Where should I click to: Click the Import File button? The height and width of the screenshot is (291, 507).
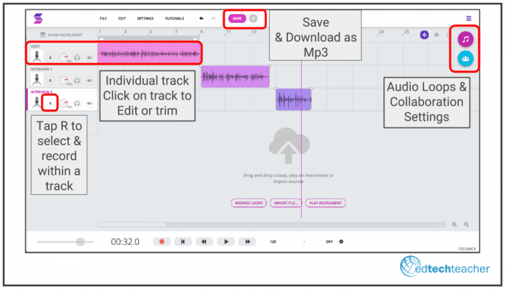(x=286, y=203)
